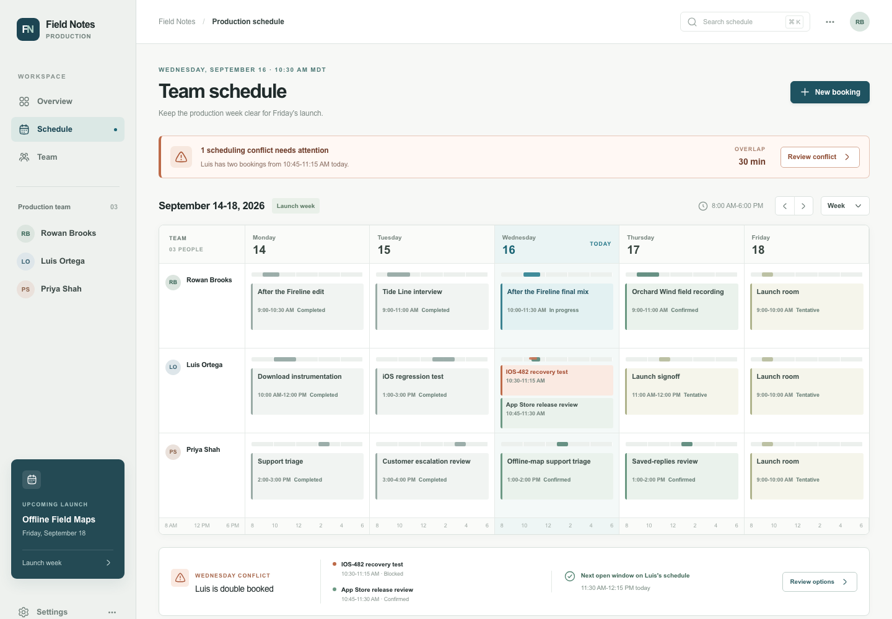Open the iOS regression test booking
892x619 pixels.
[432, 391]
